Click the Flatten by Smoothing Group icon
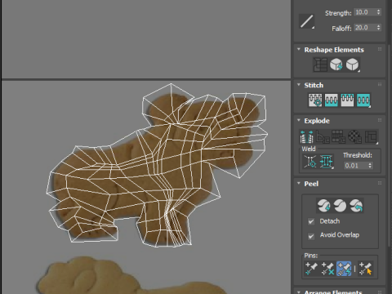 pos(339,136)
